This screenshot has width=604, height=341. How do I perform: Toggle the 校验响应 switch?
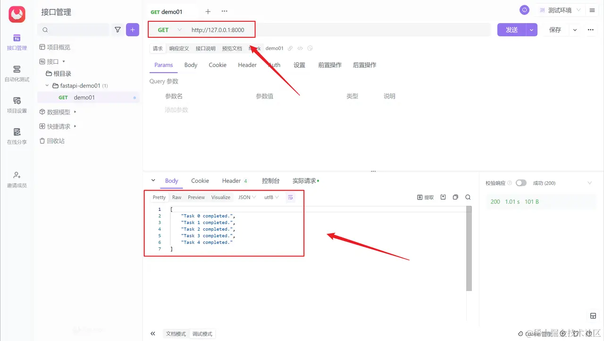521,183
